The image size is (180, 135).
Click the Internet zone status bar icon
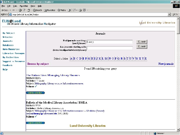pyautogui.click(x=155, y=133)
